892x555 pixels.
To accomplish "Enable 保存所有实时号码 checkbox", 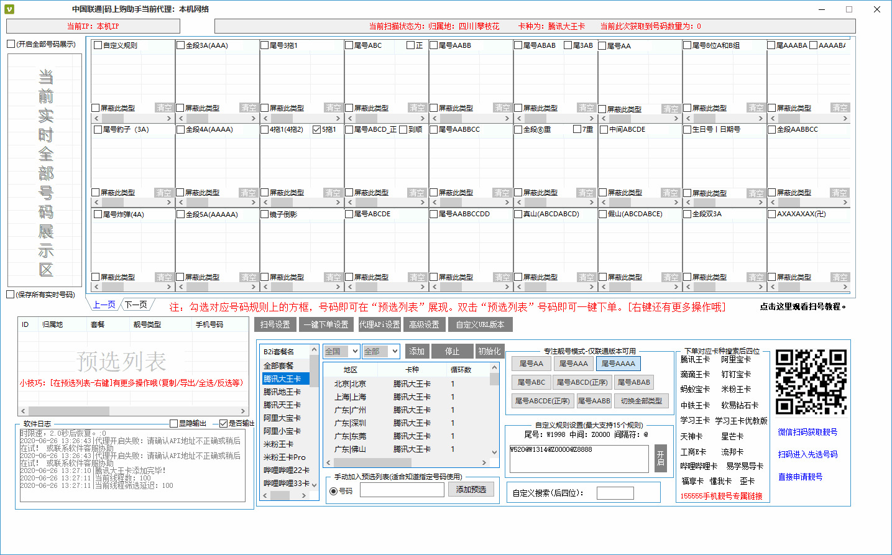I will 11,295.
